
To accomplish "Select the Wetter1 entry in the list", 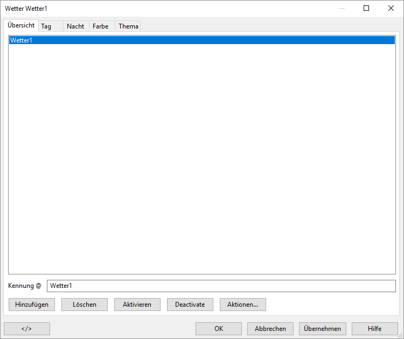I will click(201, 40).
